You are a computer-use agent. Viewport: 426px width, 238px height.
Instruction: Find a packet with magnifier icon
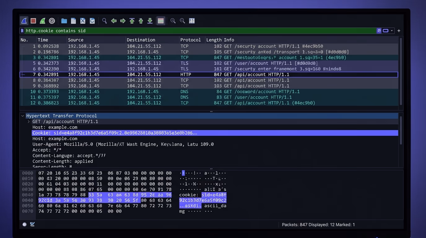tap(104, 21)
